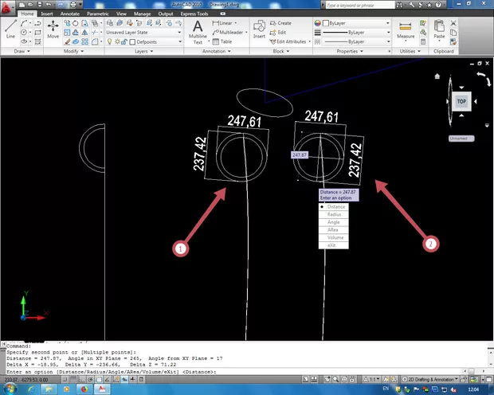Switch to the Annotate ribbon tab
This screenshot has width=494, height=395.
pos(70,14)
